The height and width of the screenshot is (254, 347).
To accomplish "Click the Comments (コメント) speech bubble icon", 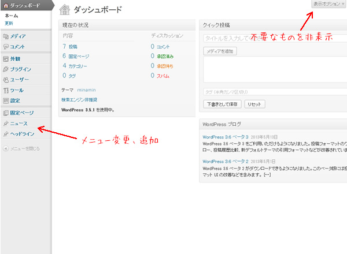I will (6, 47).
